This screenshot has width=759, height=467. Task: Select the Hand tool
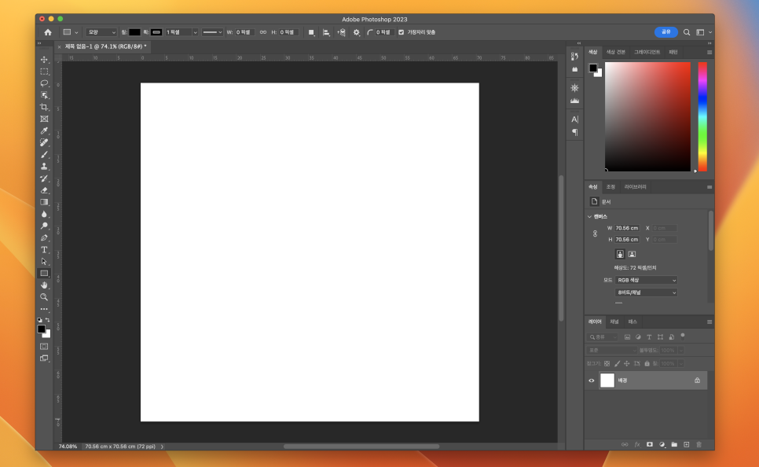tap(44, 285)
